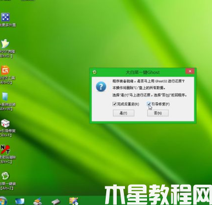Screen dimensions: 212x205
Task: Click the C: drive data deletion warning text
Action: [x=139, y=88]
